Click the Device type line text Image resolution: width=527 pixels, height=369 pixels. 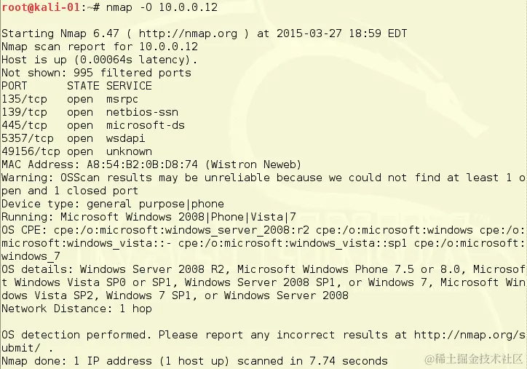[x=113, y=204]
